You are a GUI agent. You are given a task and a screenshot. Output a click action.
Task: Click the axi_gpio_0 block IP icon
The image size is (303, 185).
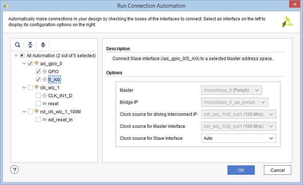37,63
